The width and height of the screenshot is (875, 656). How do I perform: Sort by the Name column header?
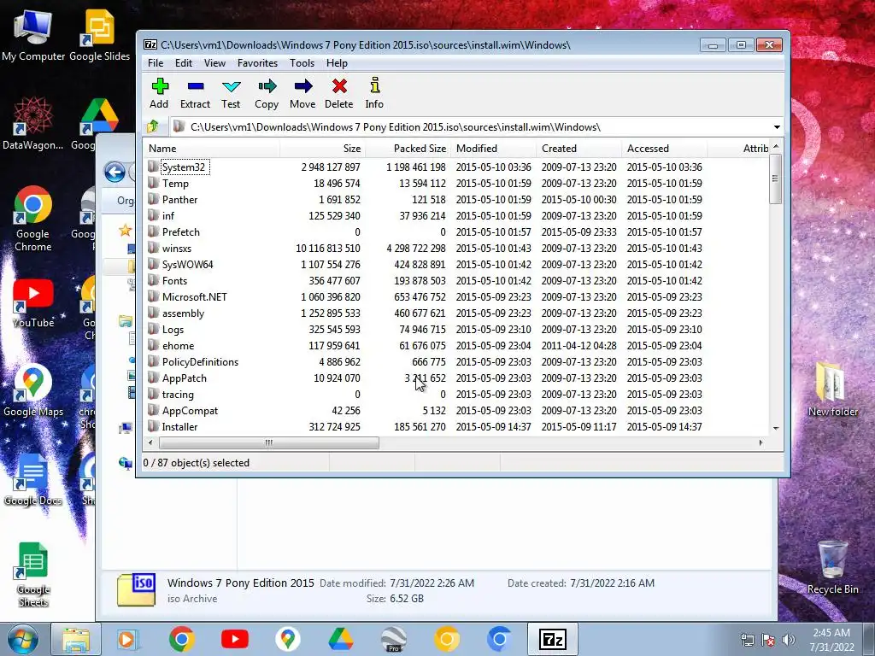(212, 149)
